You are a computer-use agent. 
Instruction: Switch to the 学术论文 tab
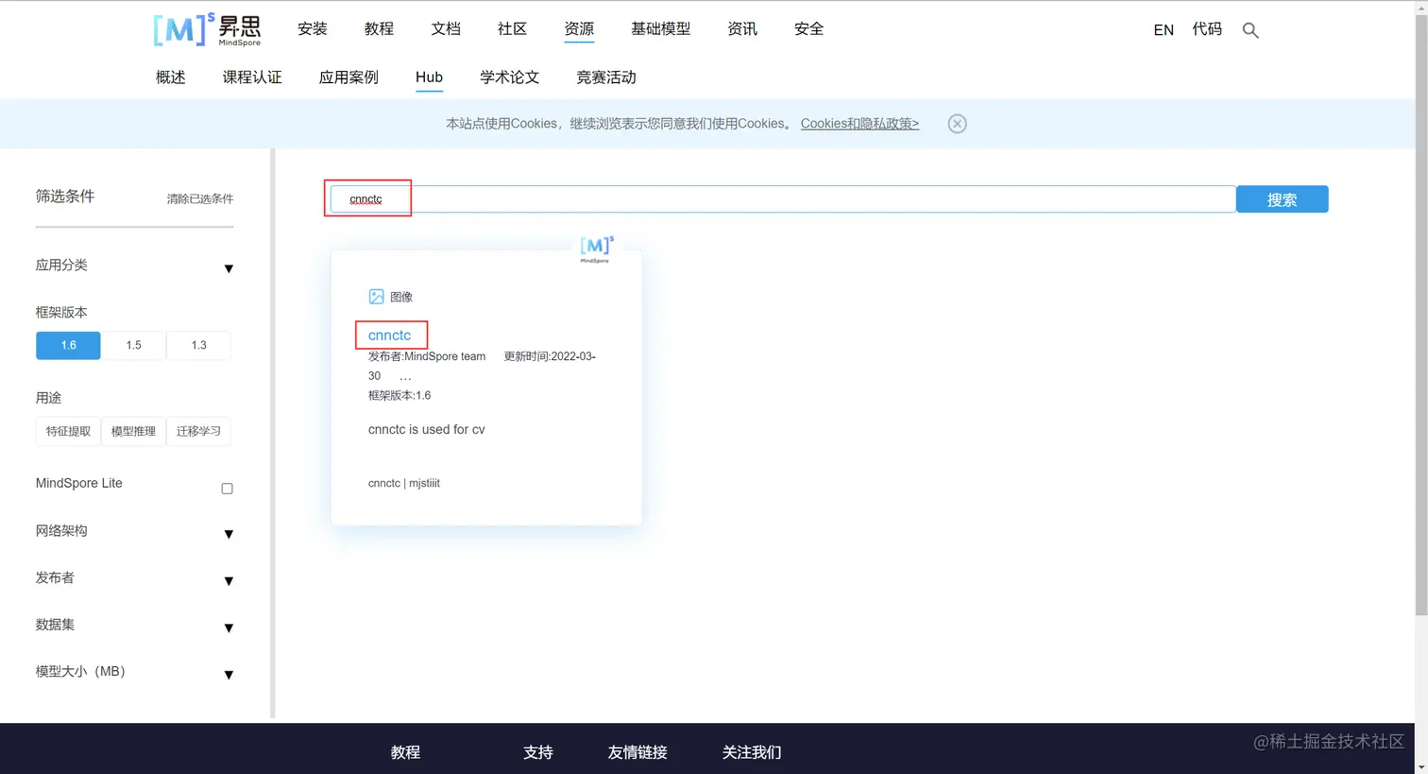point(509,77)
